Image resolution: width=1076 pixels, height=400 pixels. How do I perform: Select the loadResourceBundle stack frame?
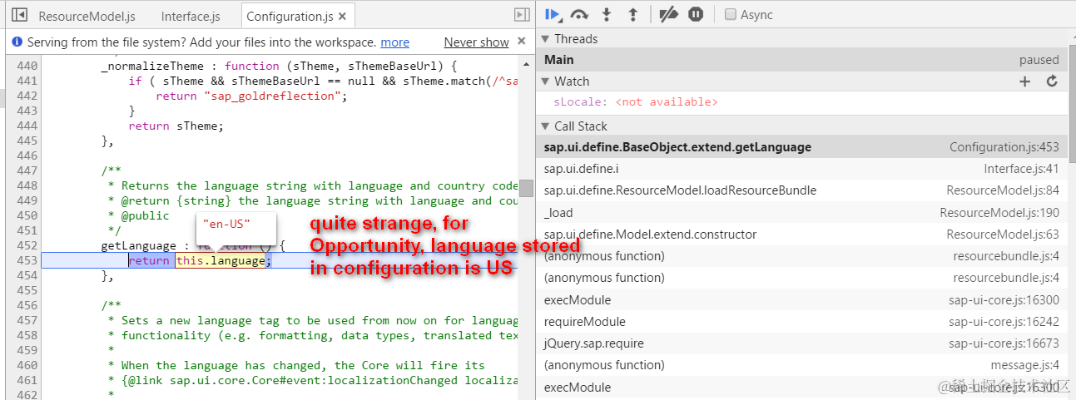click(801, 190)
